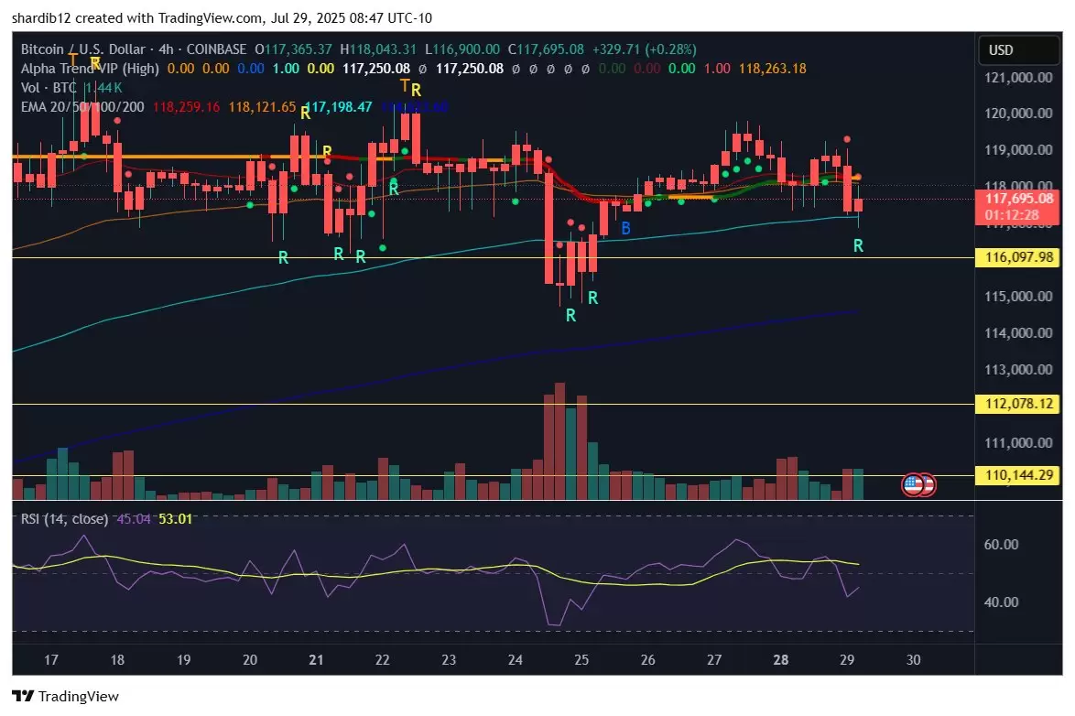Click the teal R marker under July 29 candle

(858, 245)
